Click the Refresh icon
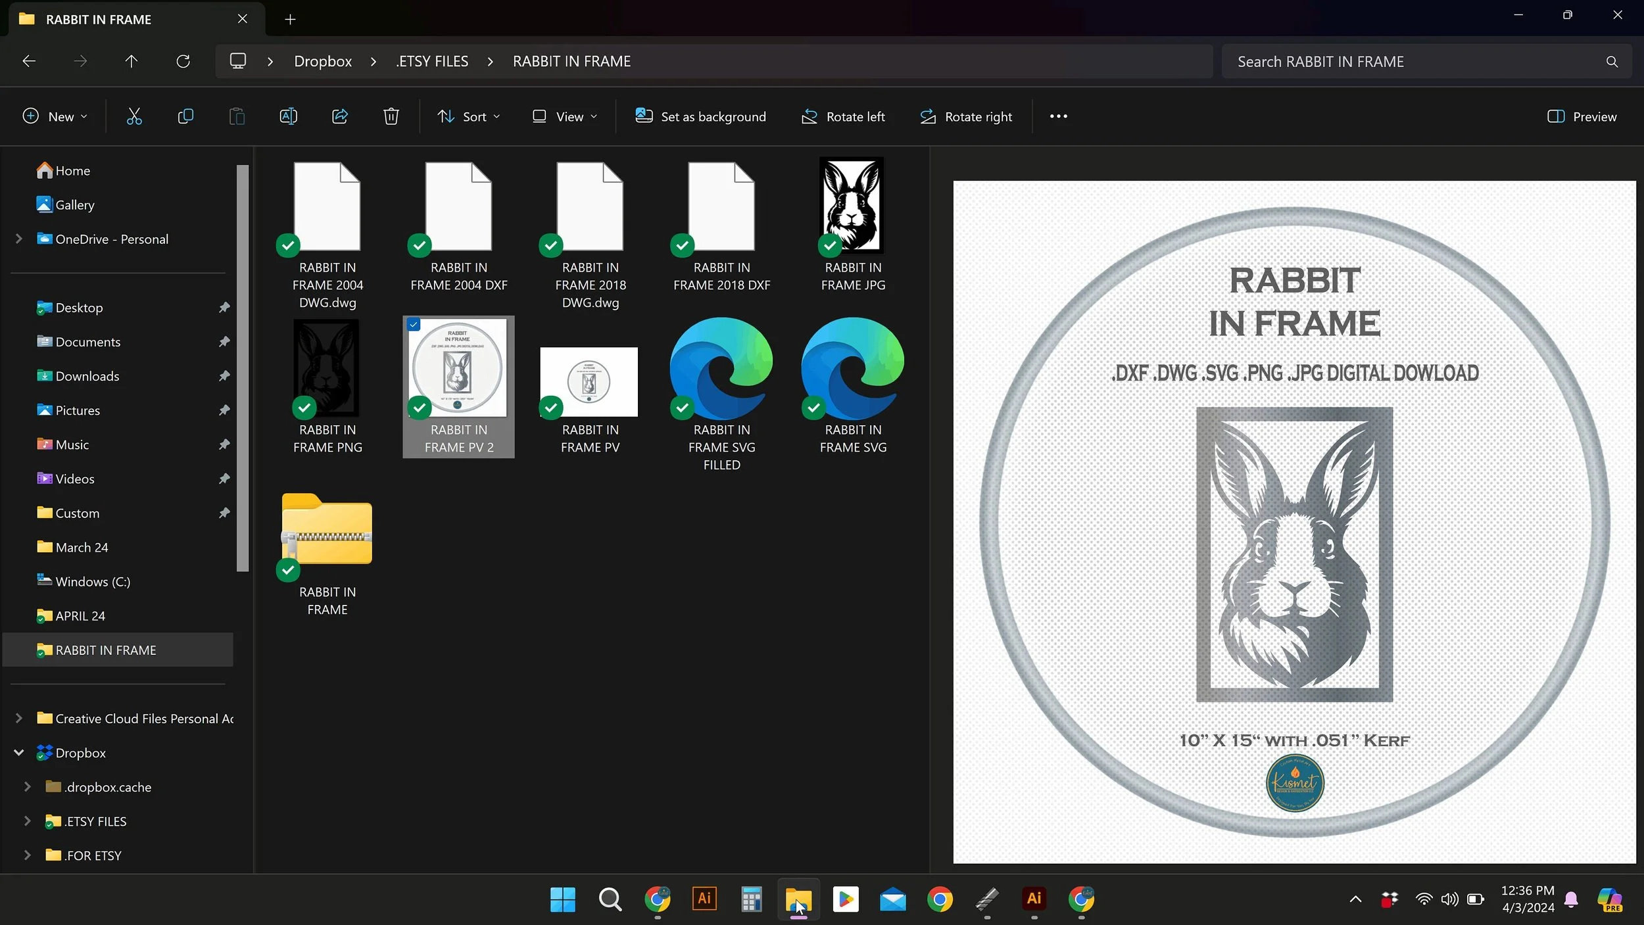 click(183, 61)
